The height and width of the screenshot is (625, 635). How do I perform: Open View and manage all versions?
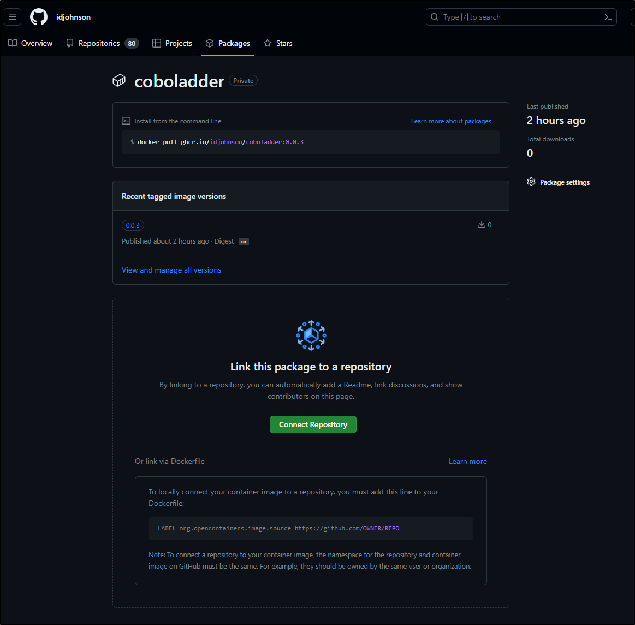(171, 270)
